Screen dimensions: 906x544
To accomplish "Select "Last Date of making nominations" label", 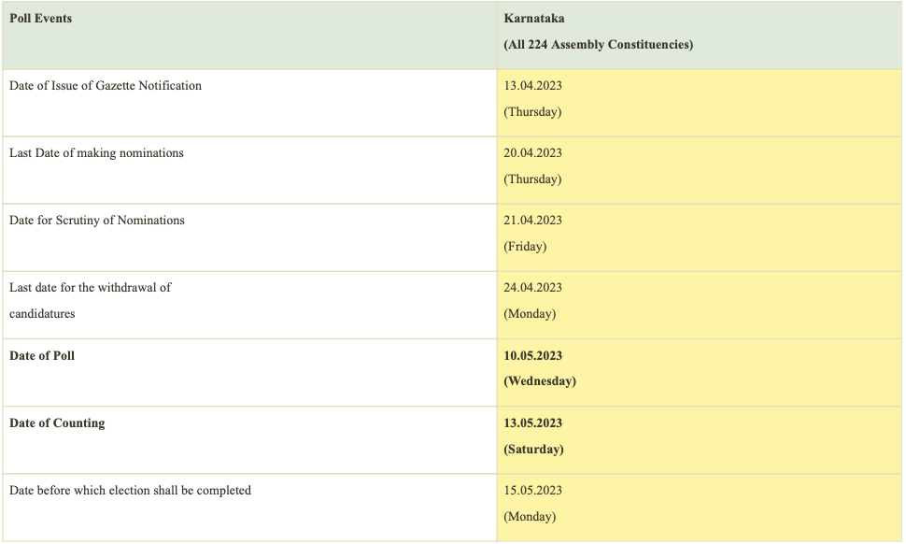I will 96,153.
